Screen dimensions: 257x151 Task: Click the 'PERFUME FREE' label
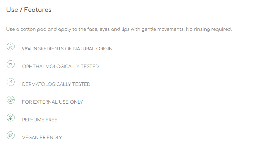click(40, 120)
